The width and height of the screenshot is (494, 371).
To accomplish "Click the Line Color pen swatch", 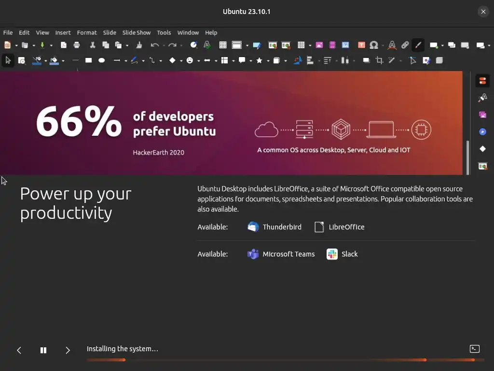I will point(37,60).
